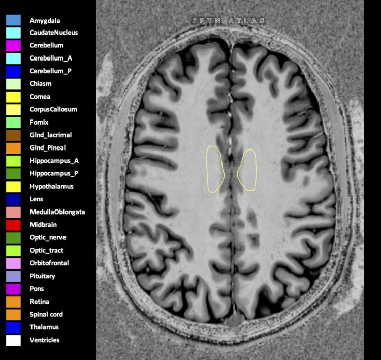This screenshot has width=381, height=360.
Task: Click the right yellow contour in MRI
Action: point(246,170)
